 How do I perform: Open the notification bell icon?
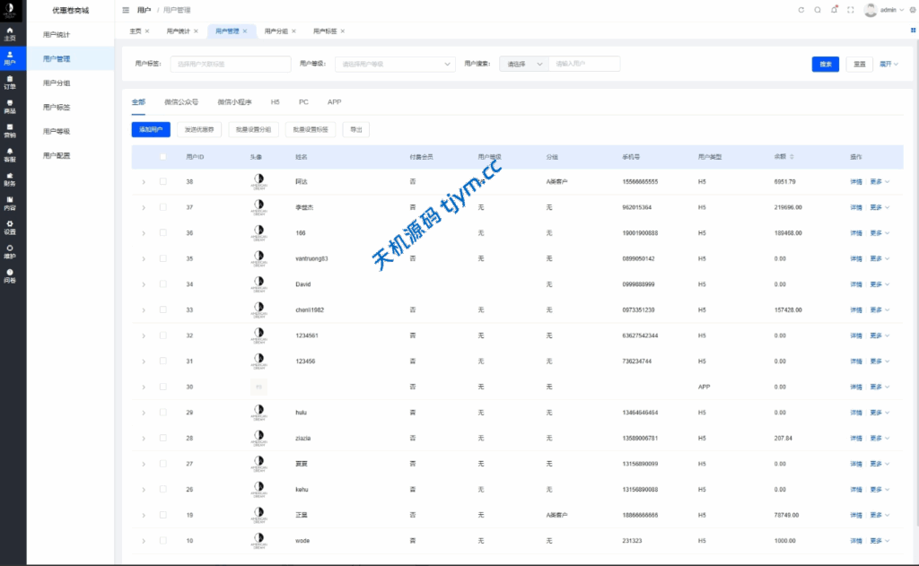point(834,10)
